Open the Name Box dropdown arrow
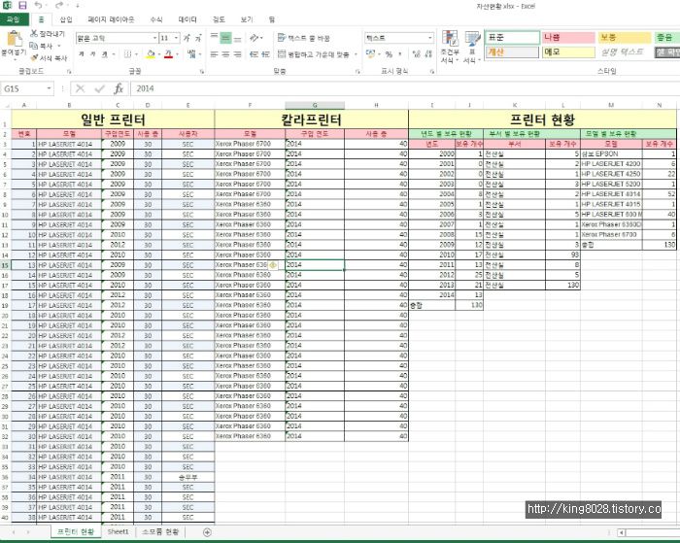680x543 pixels. (x=49, y=88)
